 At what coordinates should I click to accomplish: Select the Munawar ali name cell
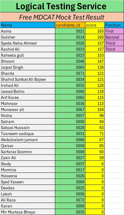tap(28, 109)
